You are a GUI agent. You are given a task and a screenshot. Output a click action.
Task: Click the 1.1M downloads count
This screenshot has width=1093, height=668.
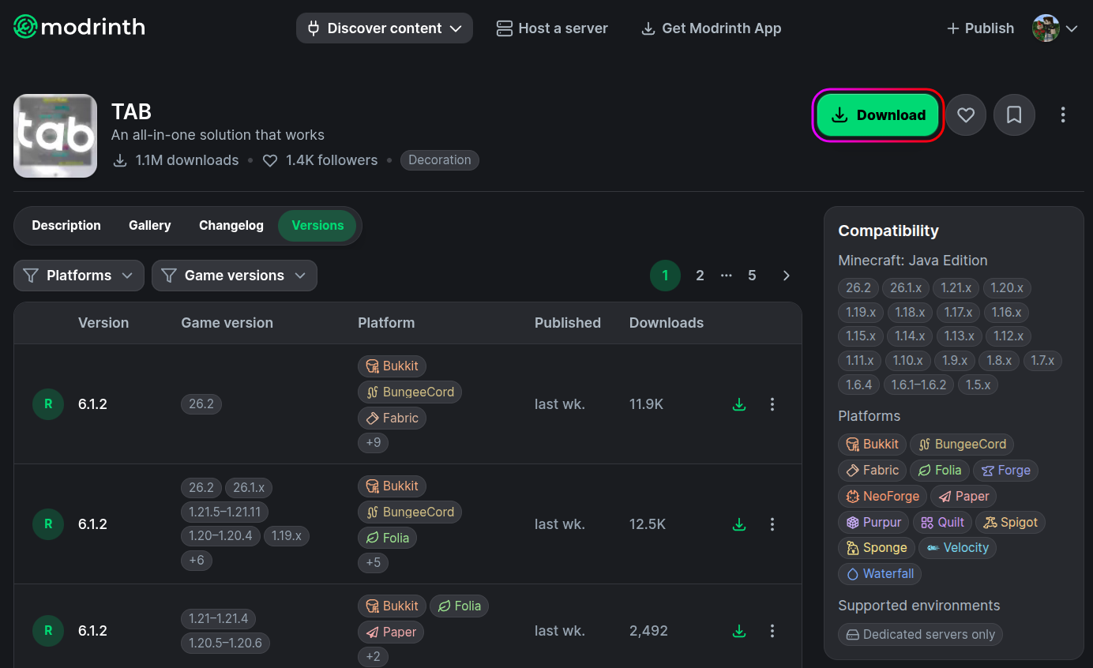click(x=176, y=160)
